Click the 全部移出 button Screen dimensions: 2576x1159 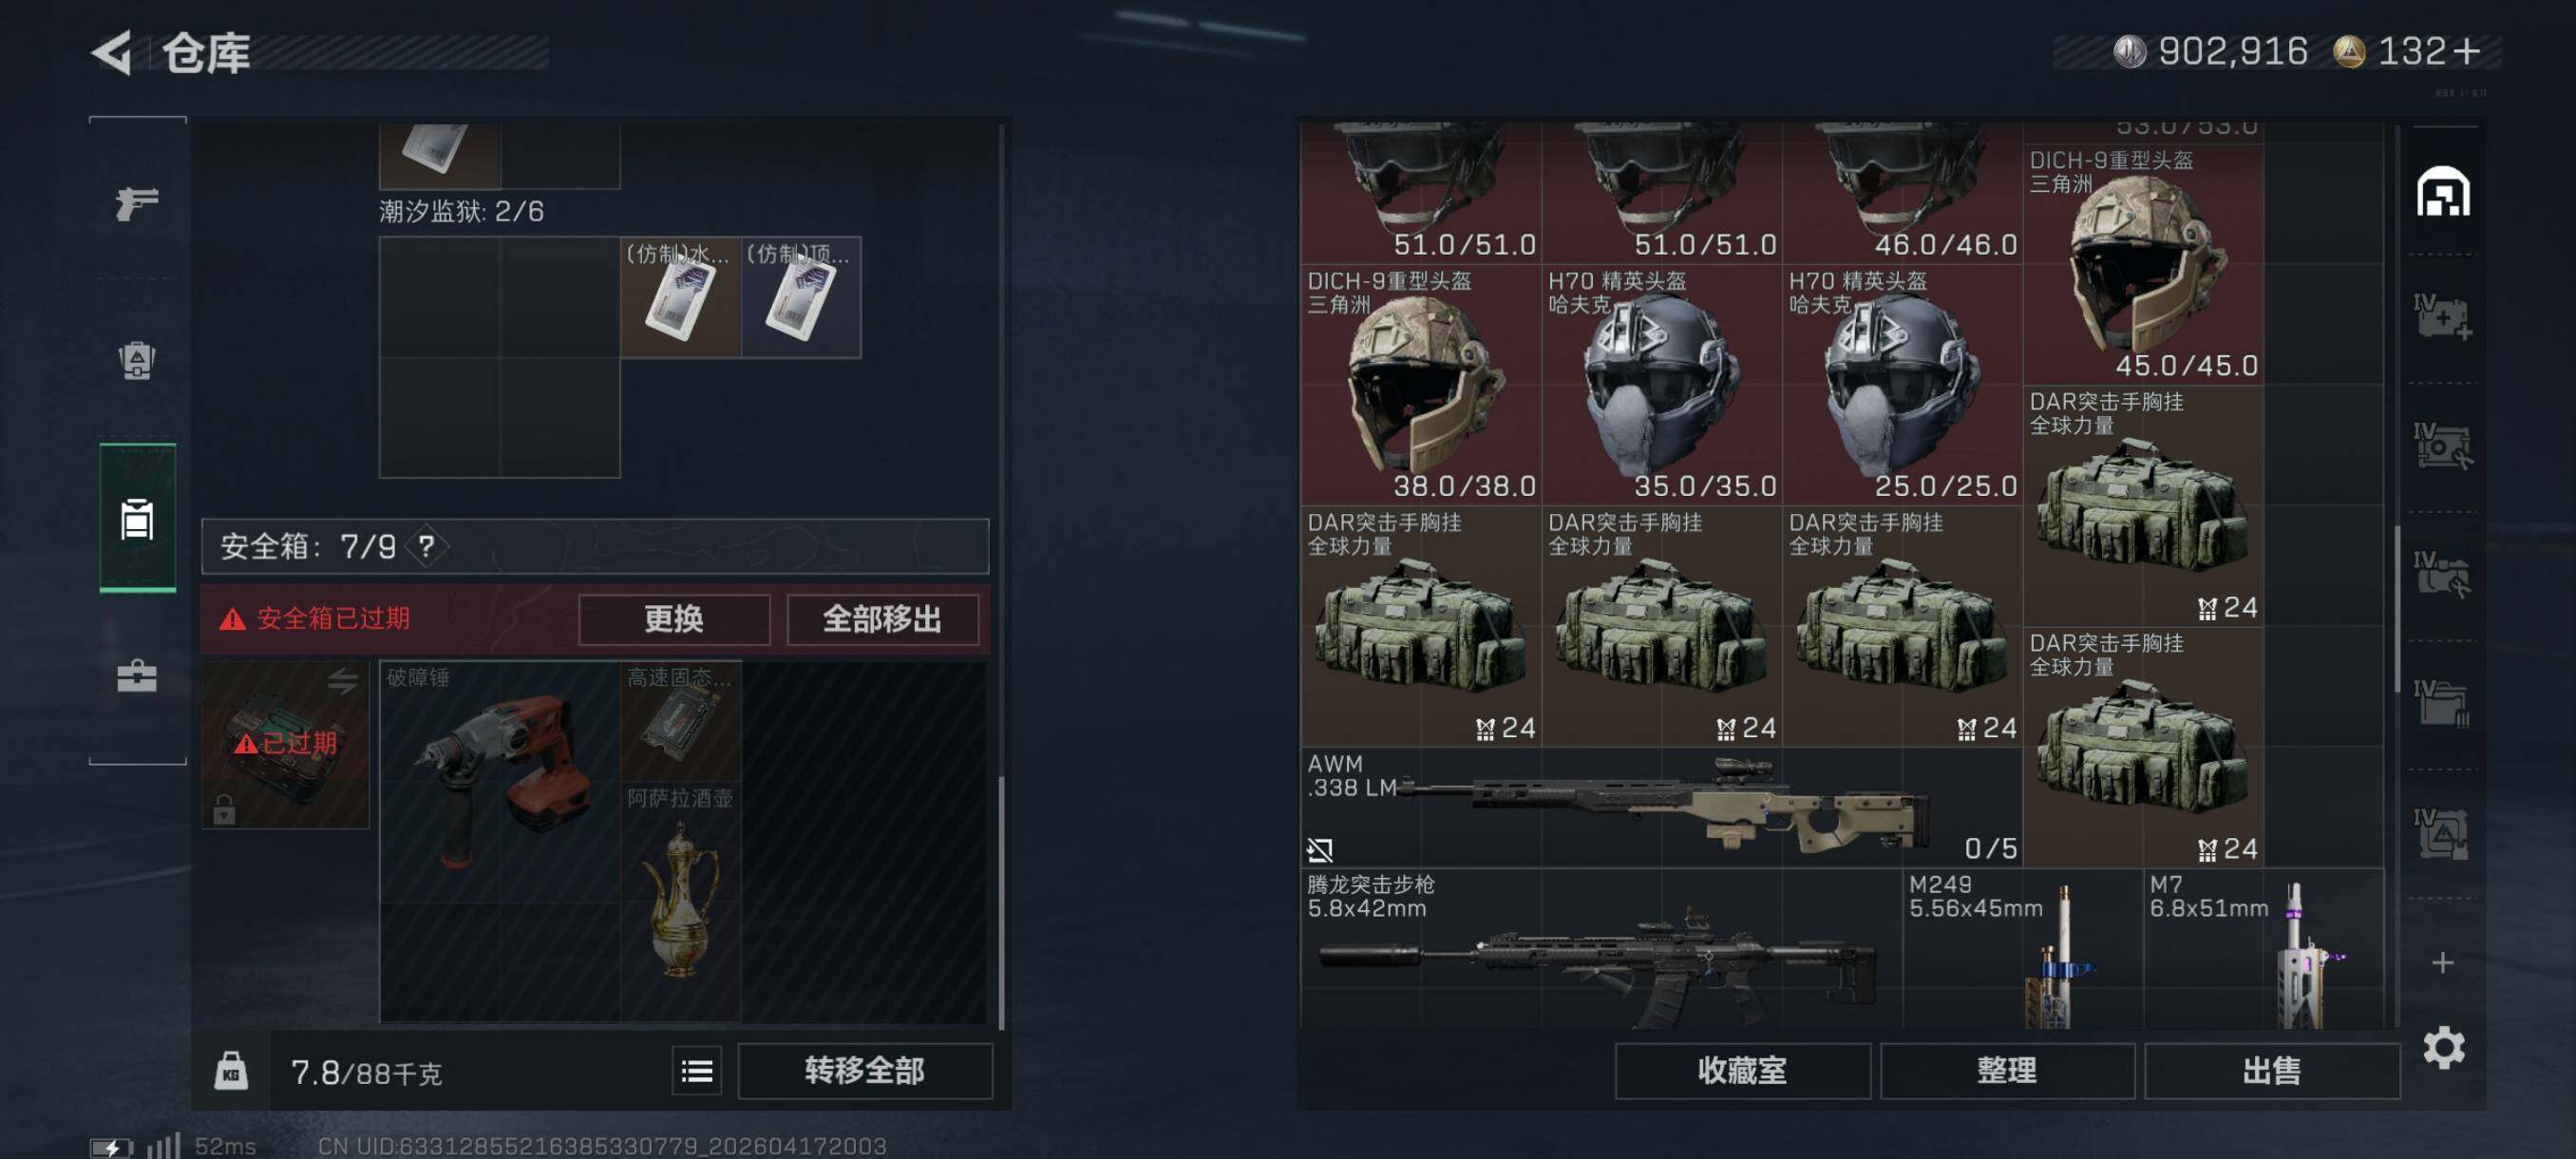pyautogui.click(x=882, y=619)
